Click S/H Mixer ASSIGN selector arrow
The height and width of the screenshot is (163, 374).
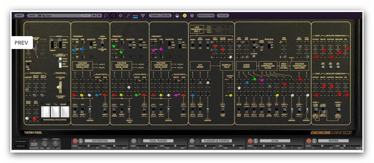208,110
